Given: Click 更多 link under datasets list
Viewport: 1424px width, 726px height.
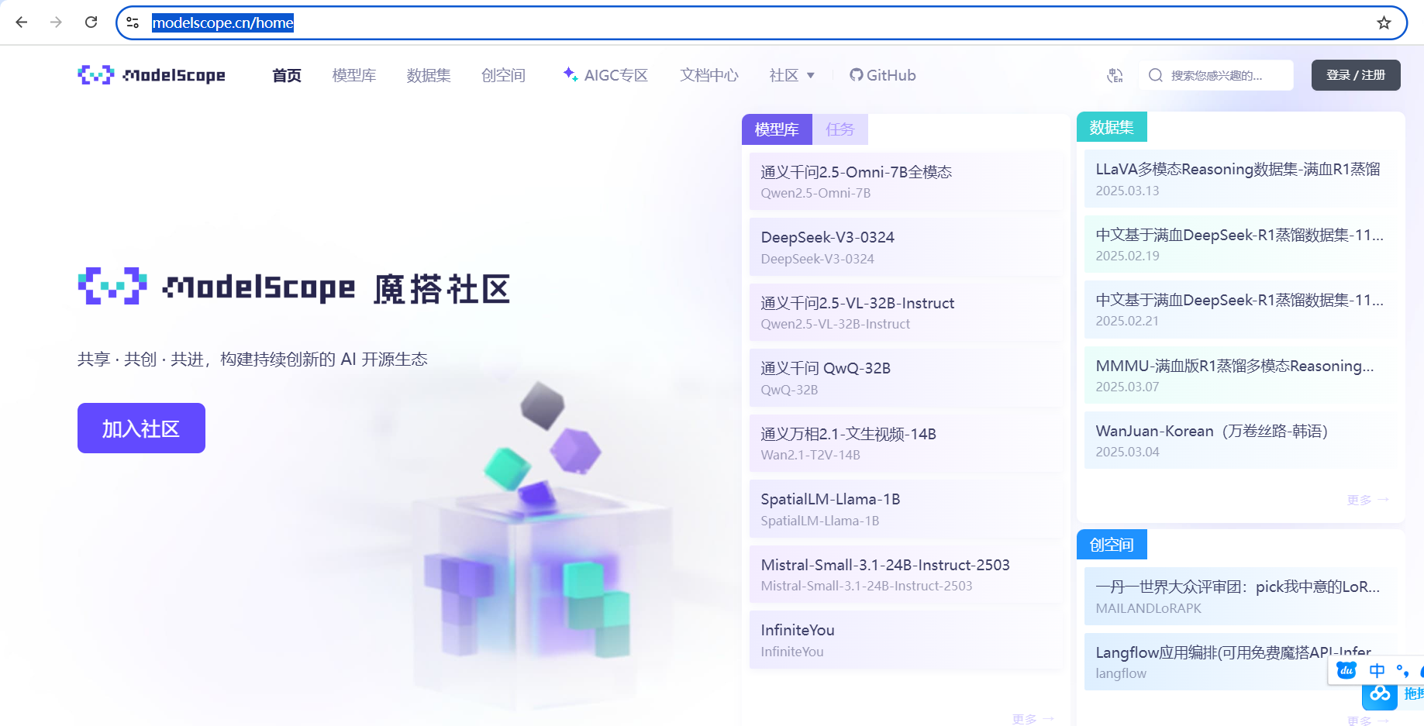Looking at the screenshot, I should tap(1367, 500).
